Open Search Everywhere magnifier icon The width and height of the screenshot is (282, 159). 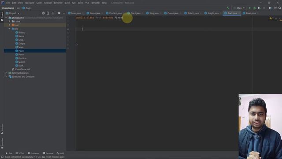[280, 8]
